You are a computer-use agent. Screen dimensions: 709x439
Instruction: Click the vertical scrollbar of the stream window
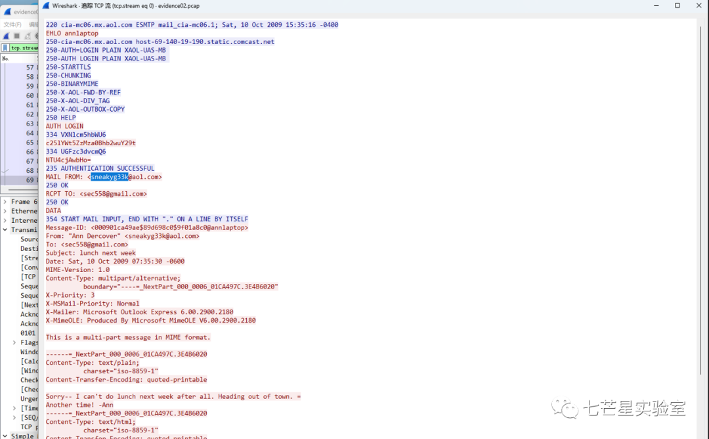click(x=700, y=199)
